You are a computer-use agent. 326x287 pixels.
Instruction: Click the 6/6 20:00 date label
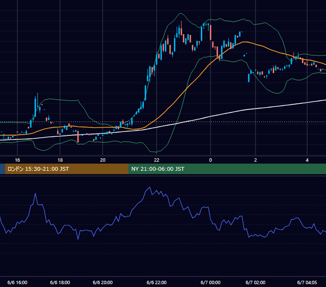103,282
